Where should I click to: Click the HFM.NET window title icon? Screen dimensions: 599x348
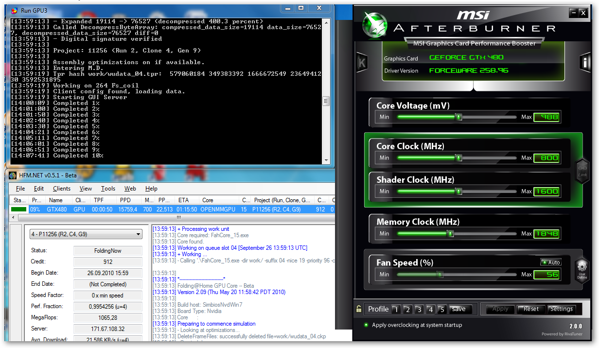click(x=13, y=175)
